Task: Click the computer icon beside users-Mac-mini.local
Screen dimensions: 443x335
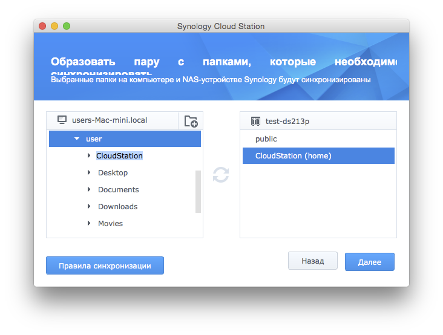Action: pyautogui.click(x=62, y=120)
